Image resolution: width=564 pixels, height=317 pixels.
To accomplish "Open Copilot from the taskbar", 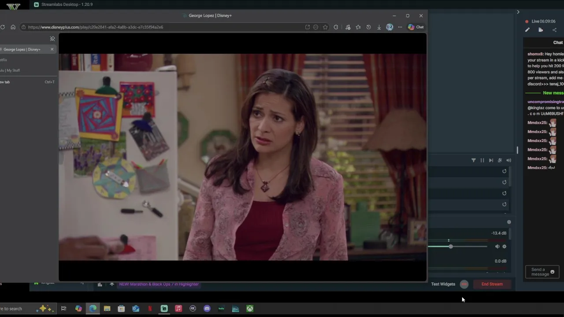I will click(78, 309).
